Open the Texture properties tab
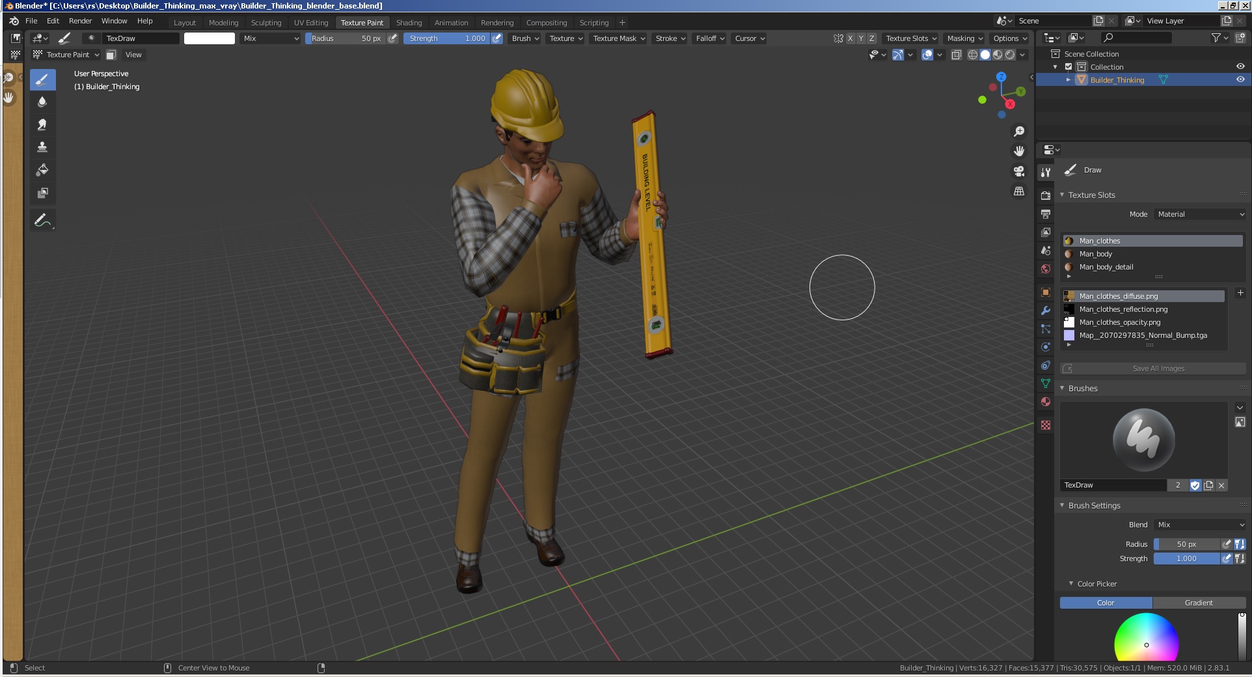The image size is (1252, 677). 1046,425
